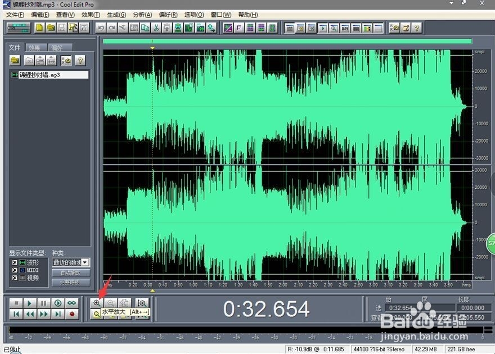Close file using file panel icon
Viewport: 495px width, 354px height.
tap(29, 60)
